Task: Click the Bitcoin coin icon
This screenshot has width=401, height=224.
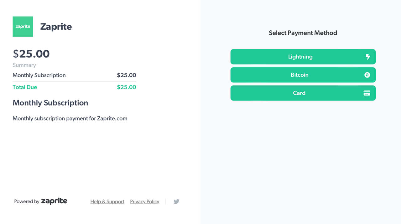Action: pos(367,75)
